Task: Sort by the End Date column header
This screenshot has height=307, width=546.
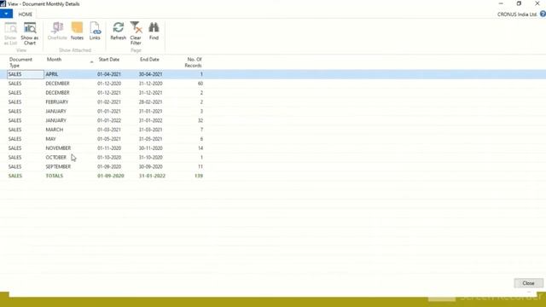Action: click(x=149, y=60)
